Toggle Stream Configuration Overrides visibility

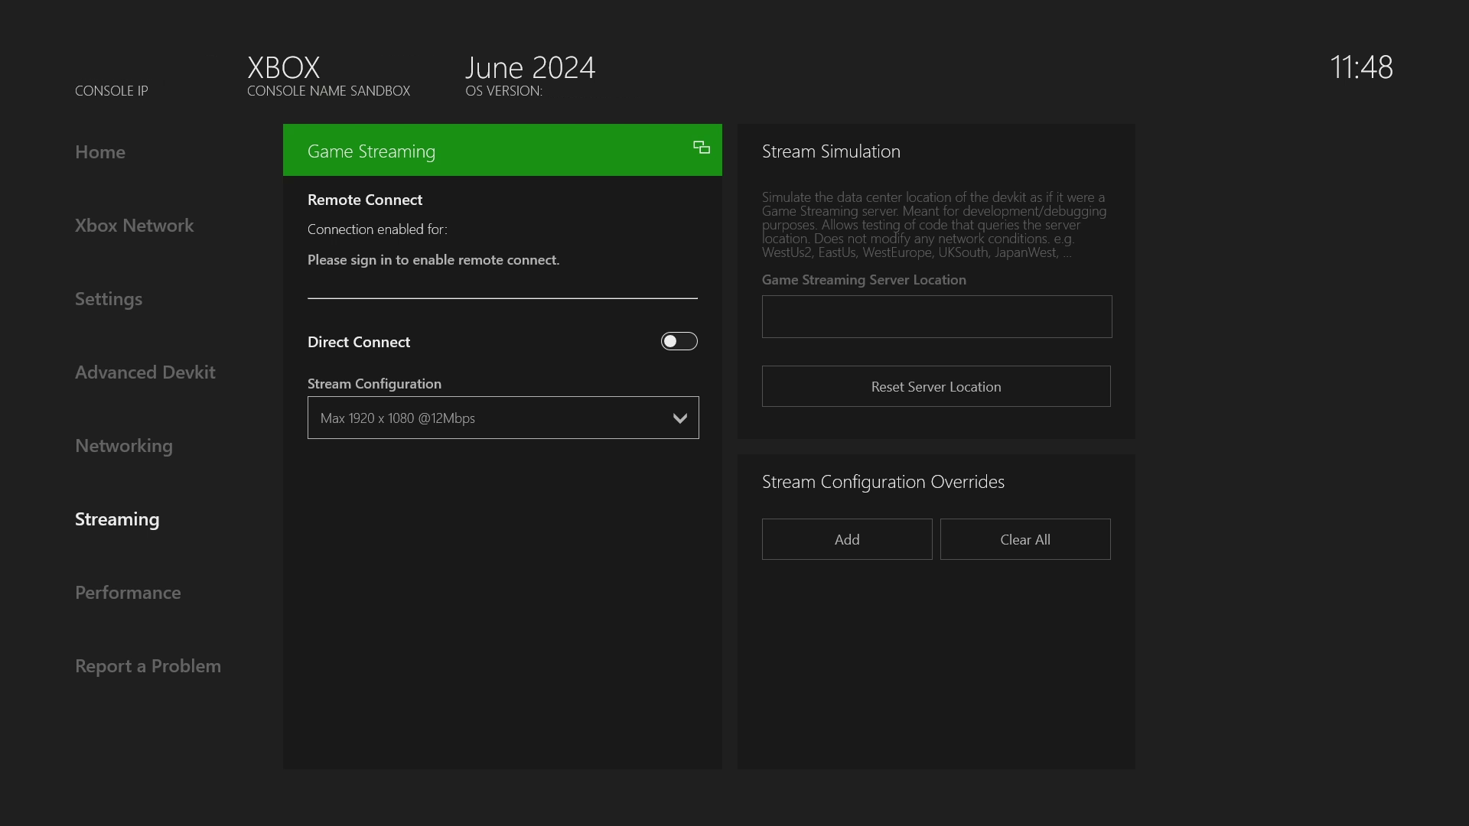pyautogui.click(x=883, y=480)
